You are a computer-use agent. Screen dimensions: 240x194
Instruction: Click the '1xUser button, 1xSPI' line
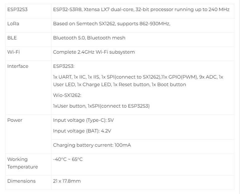coord(101,106)
